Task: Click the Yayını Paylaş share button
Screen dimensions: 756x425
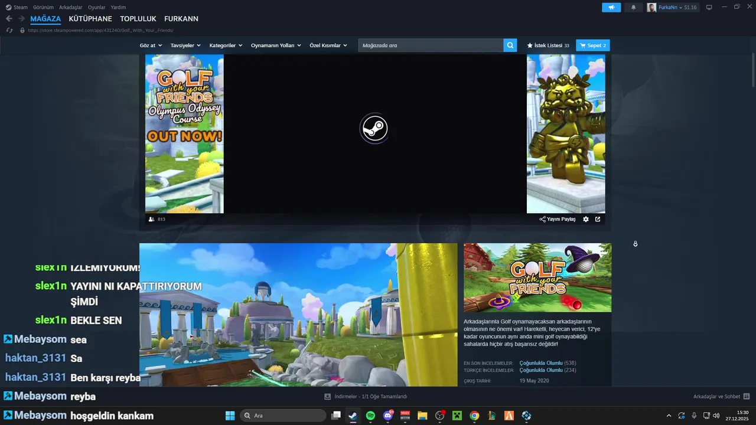Action: (x=557, y=219)
